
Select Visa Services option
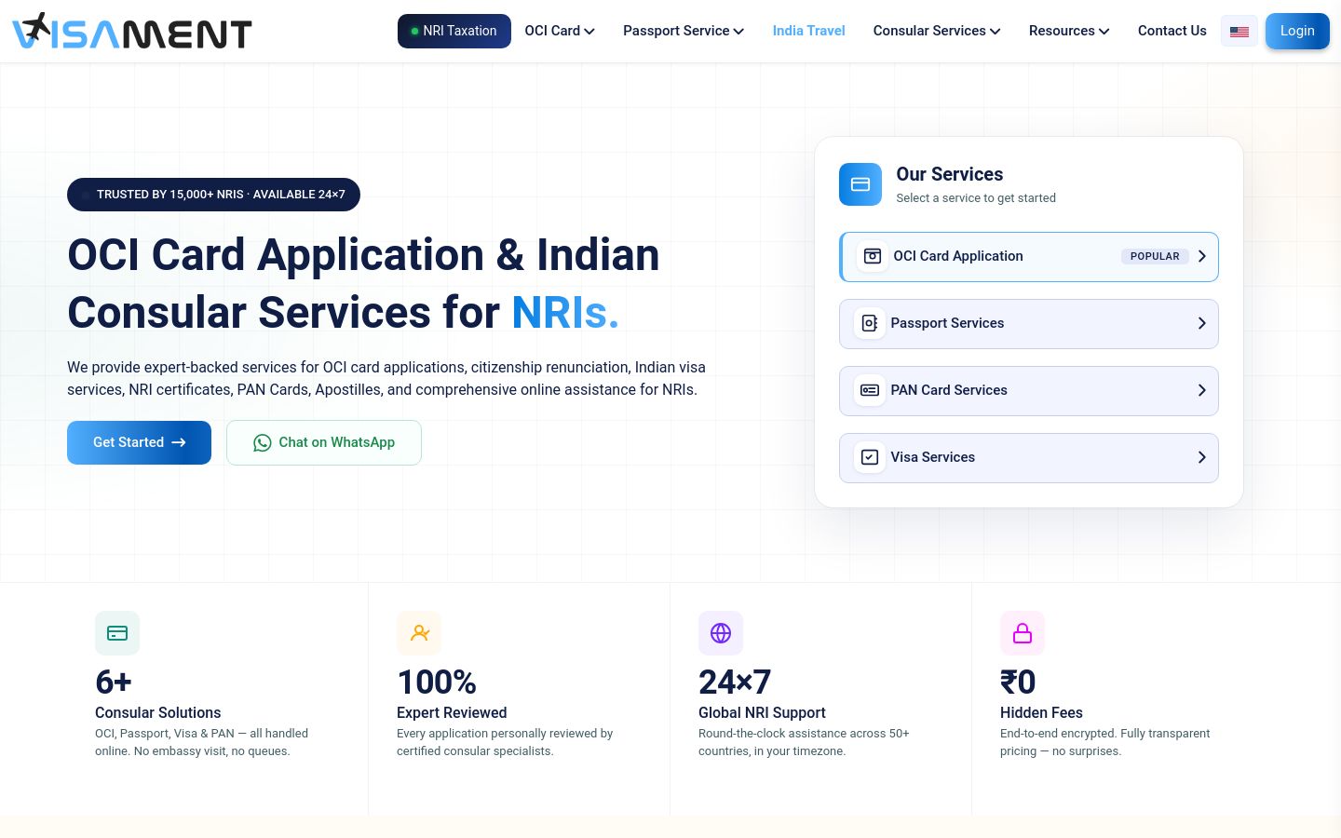[x=1029, y=457]
